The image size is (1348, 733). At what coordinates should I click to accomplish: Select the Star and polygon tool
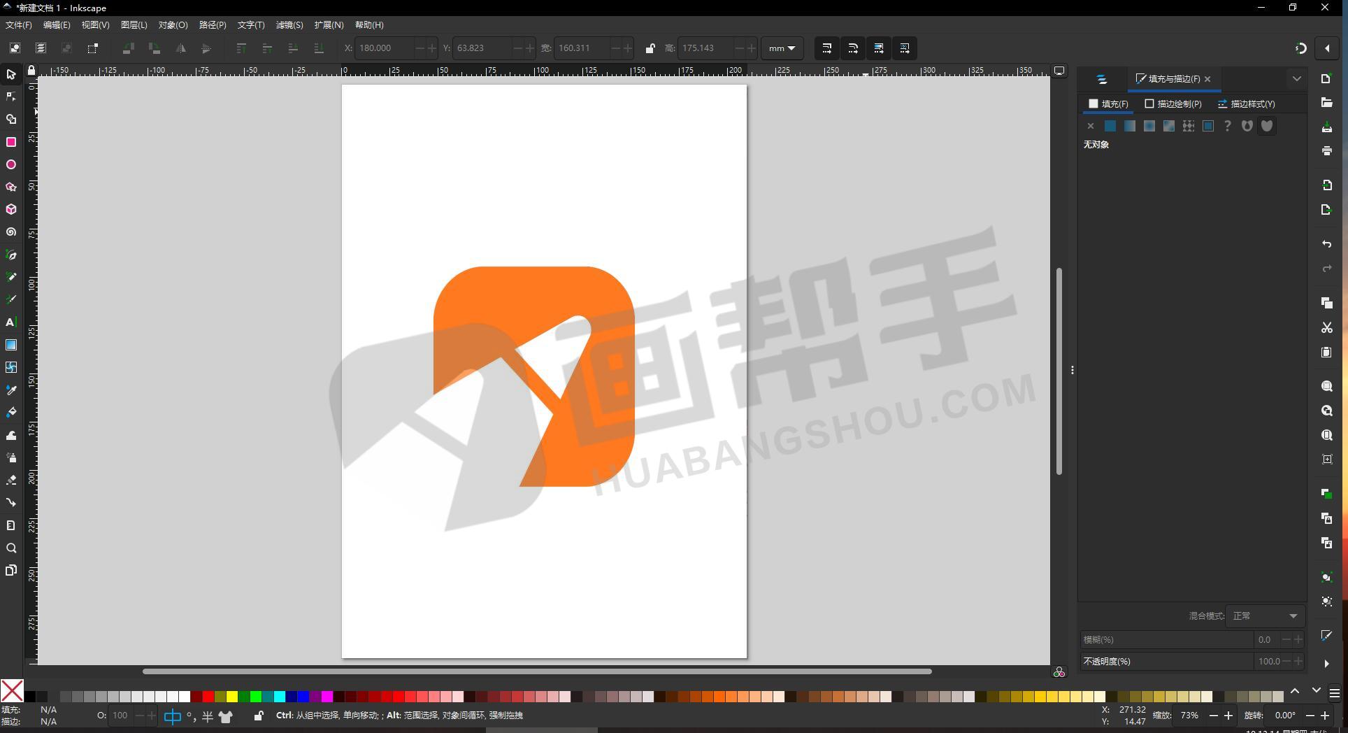11,187
